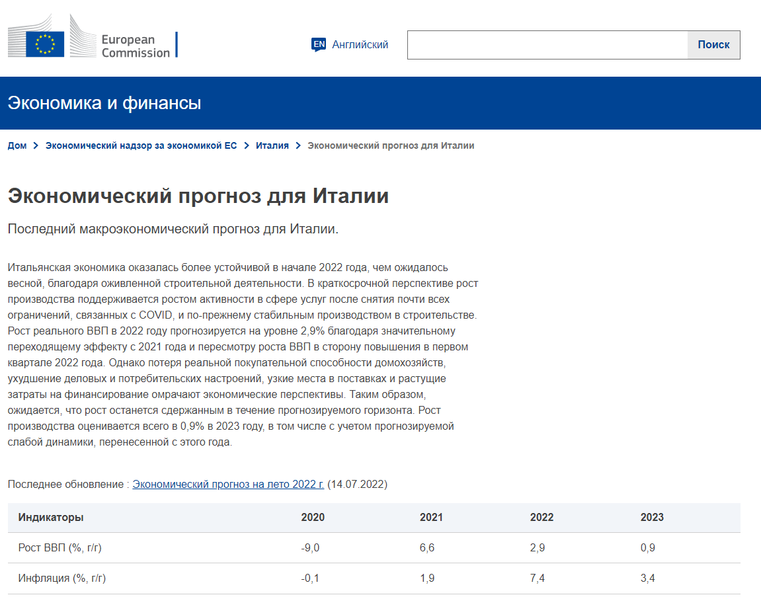Go to Дом breadcrumb link

pyautogui.click(x=17, y=145)
